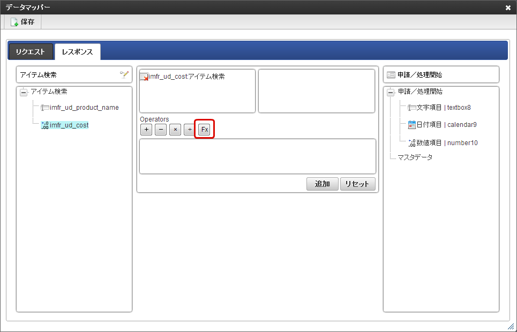Click the dialog resize grip at corner
This screenshot has width=517, height=332.
point(511,326)
